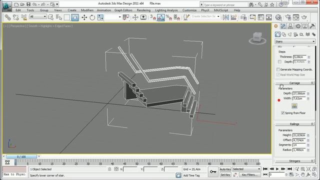This screenshot has height=180, width=320.
Task: Click the ViewCube in the viewport
Action: 257,38
